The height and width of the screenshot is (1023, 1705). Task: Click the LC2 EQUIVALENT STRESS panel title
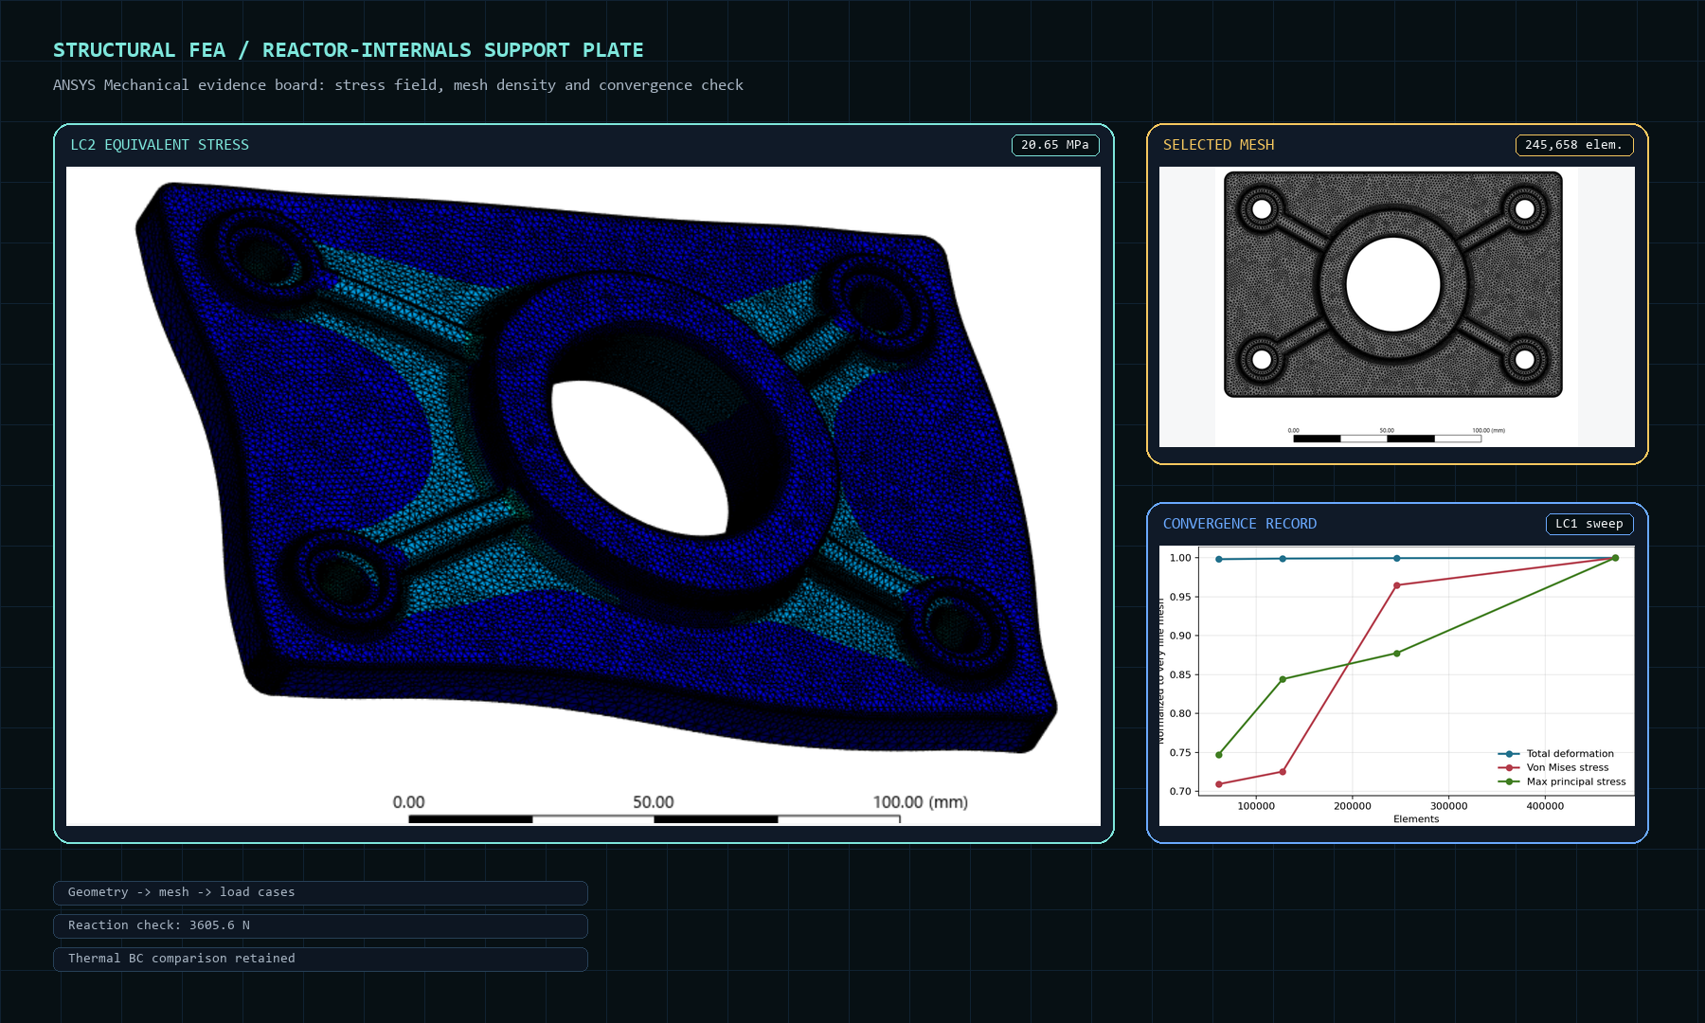pyautogui.click(x=159, y=145)
